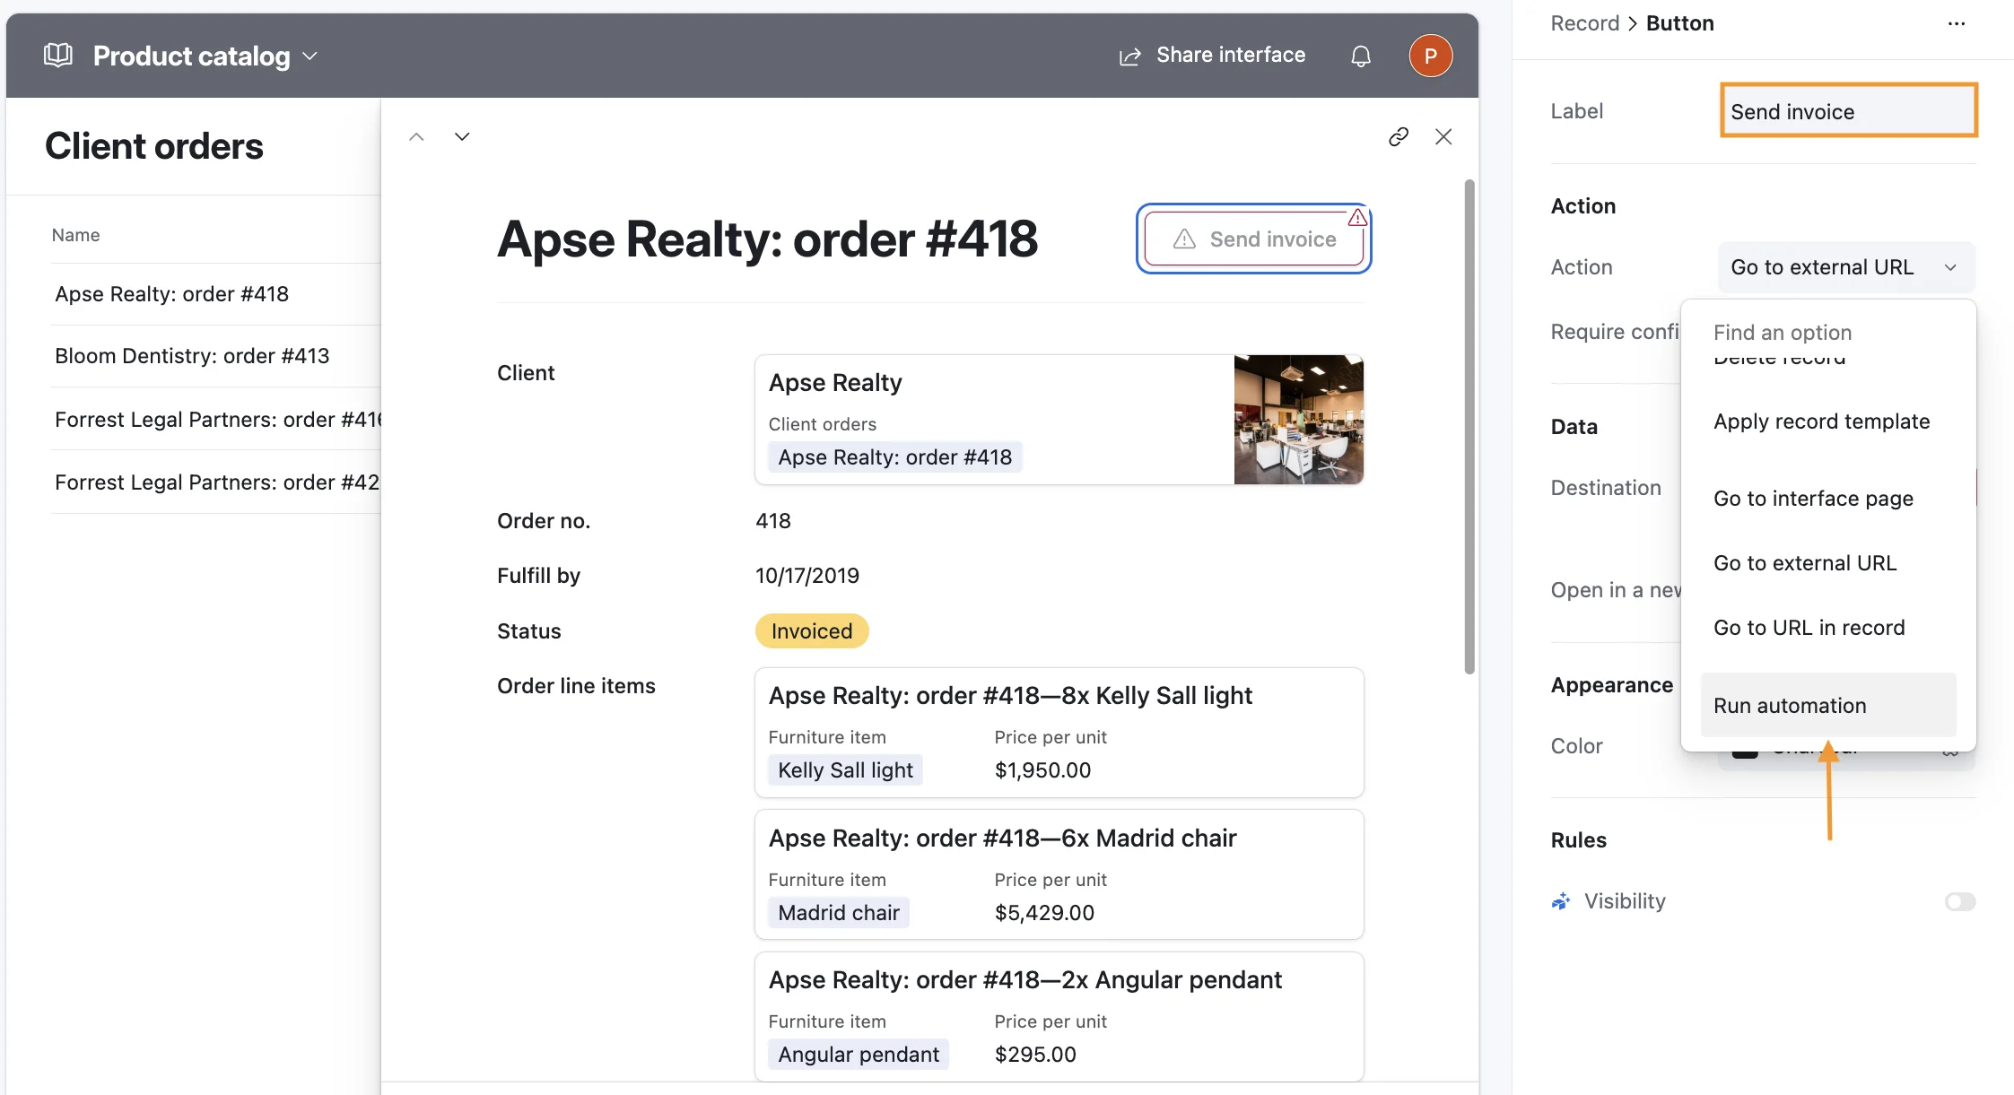This screenshot has width=2014, height=1095.
Task: Open the button options ellipsis menu
Action: [1956, 23]
